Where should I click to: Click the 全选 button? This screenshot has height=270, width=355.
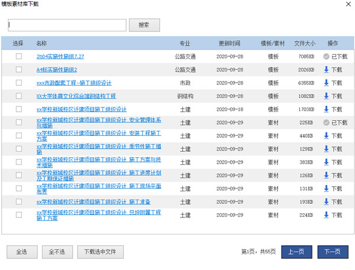21,252
